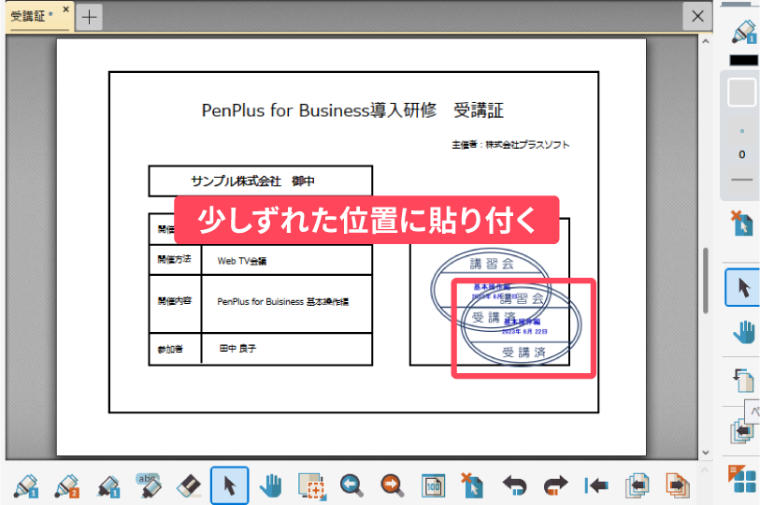Select pen 1 in the right side panel

[744, 32]
